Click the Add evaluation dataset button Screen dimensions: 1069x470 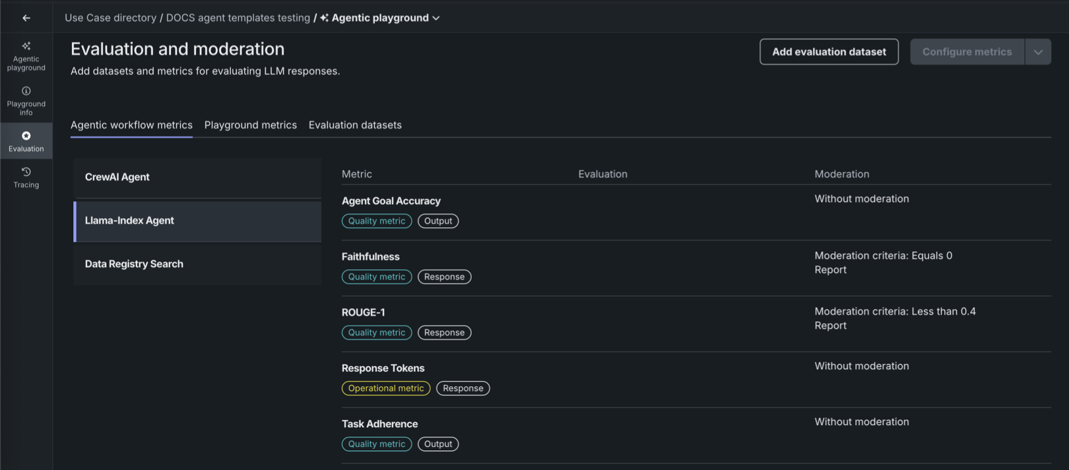click(829, 52)
